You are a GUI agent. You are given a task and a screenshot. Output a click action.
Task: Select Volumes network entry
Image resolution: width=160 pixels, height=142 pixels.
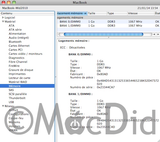click(x=14, y=126)
